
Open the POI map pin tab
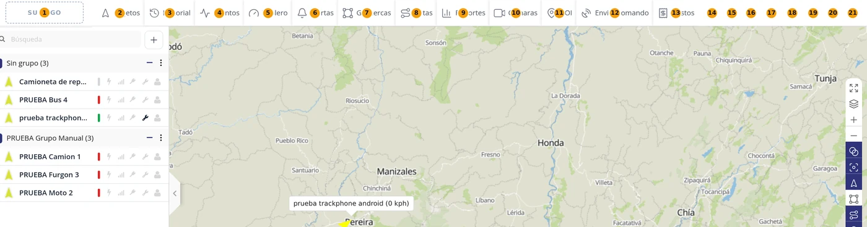click(560, 13)
